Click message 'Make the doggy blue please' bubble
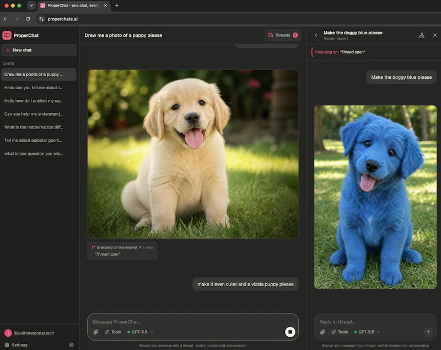Screen dimensions: 441x350 [x=401, y=77]
